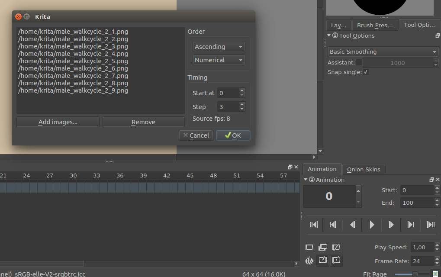Click the onion skin swirl icon

click(x=309, y=260)
